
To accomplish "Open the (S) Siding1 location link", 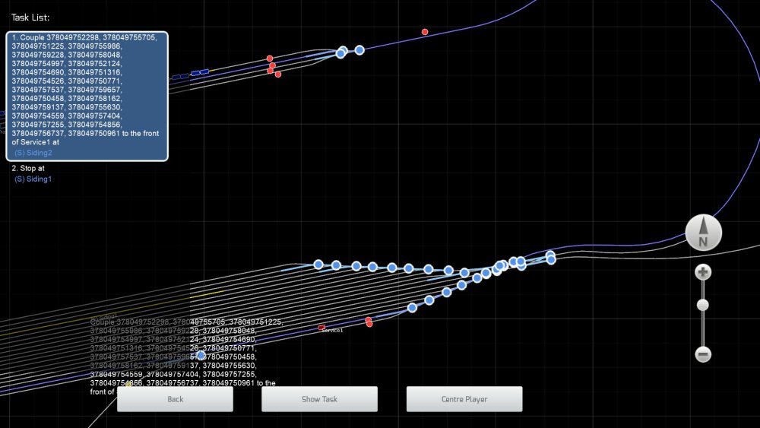I will click(33, 179).
